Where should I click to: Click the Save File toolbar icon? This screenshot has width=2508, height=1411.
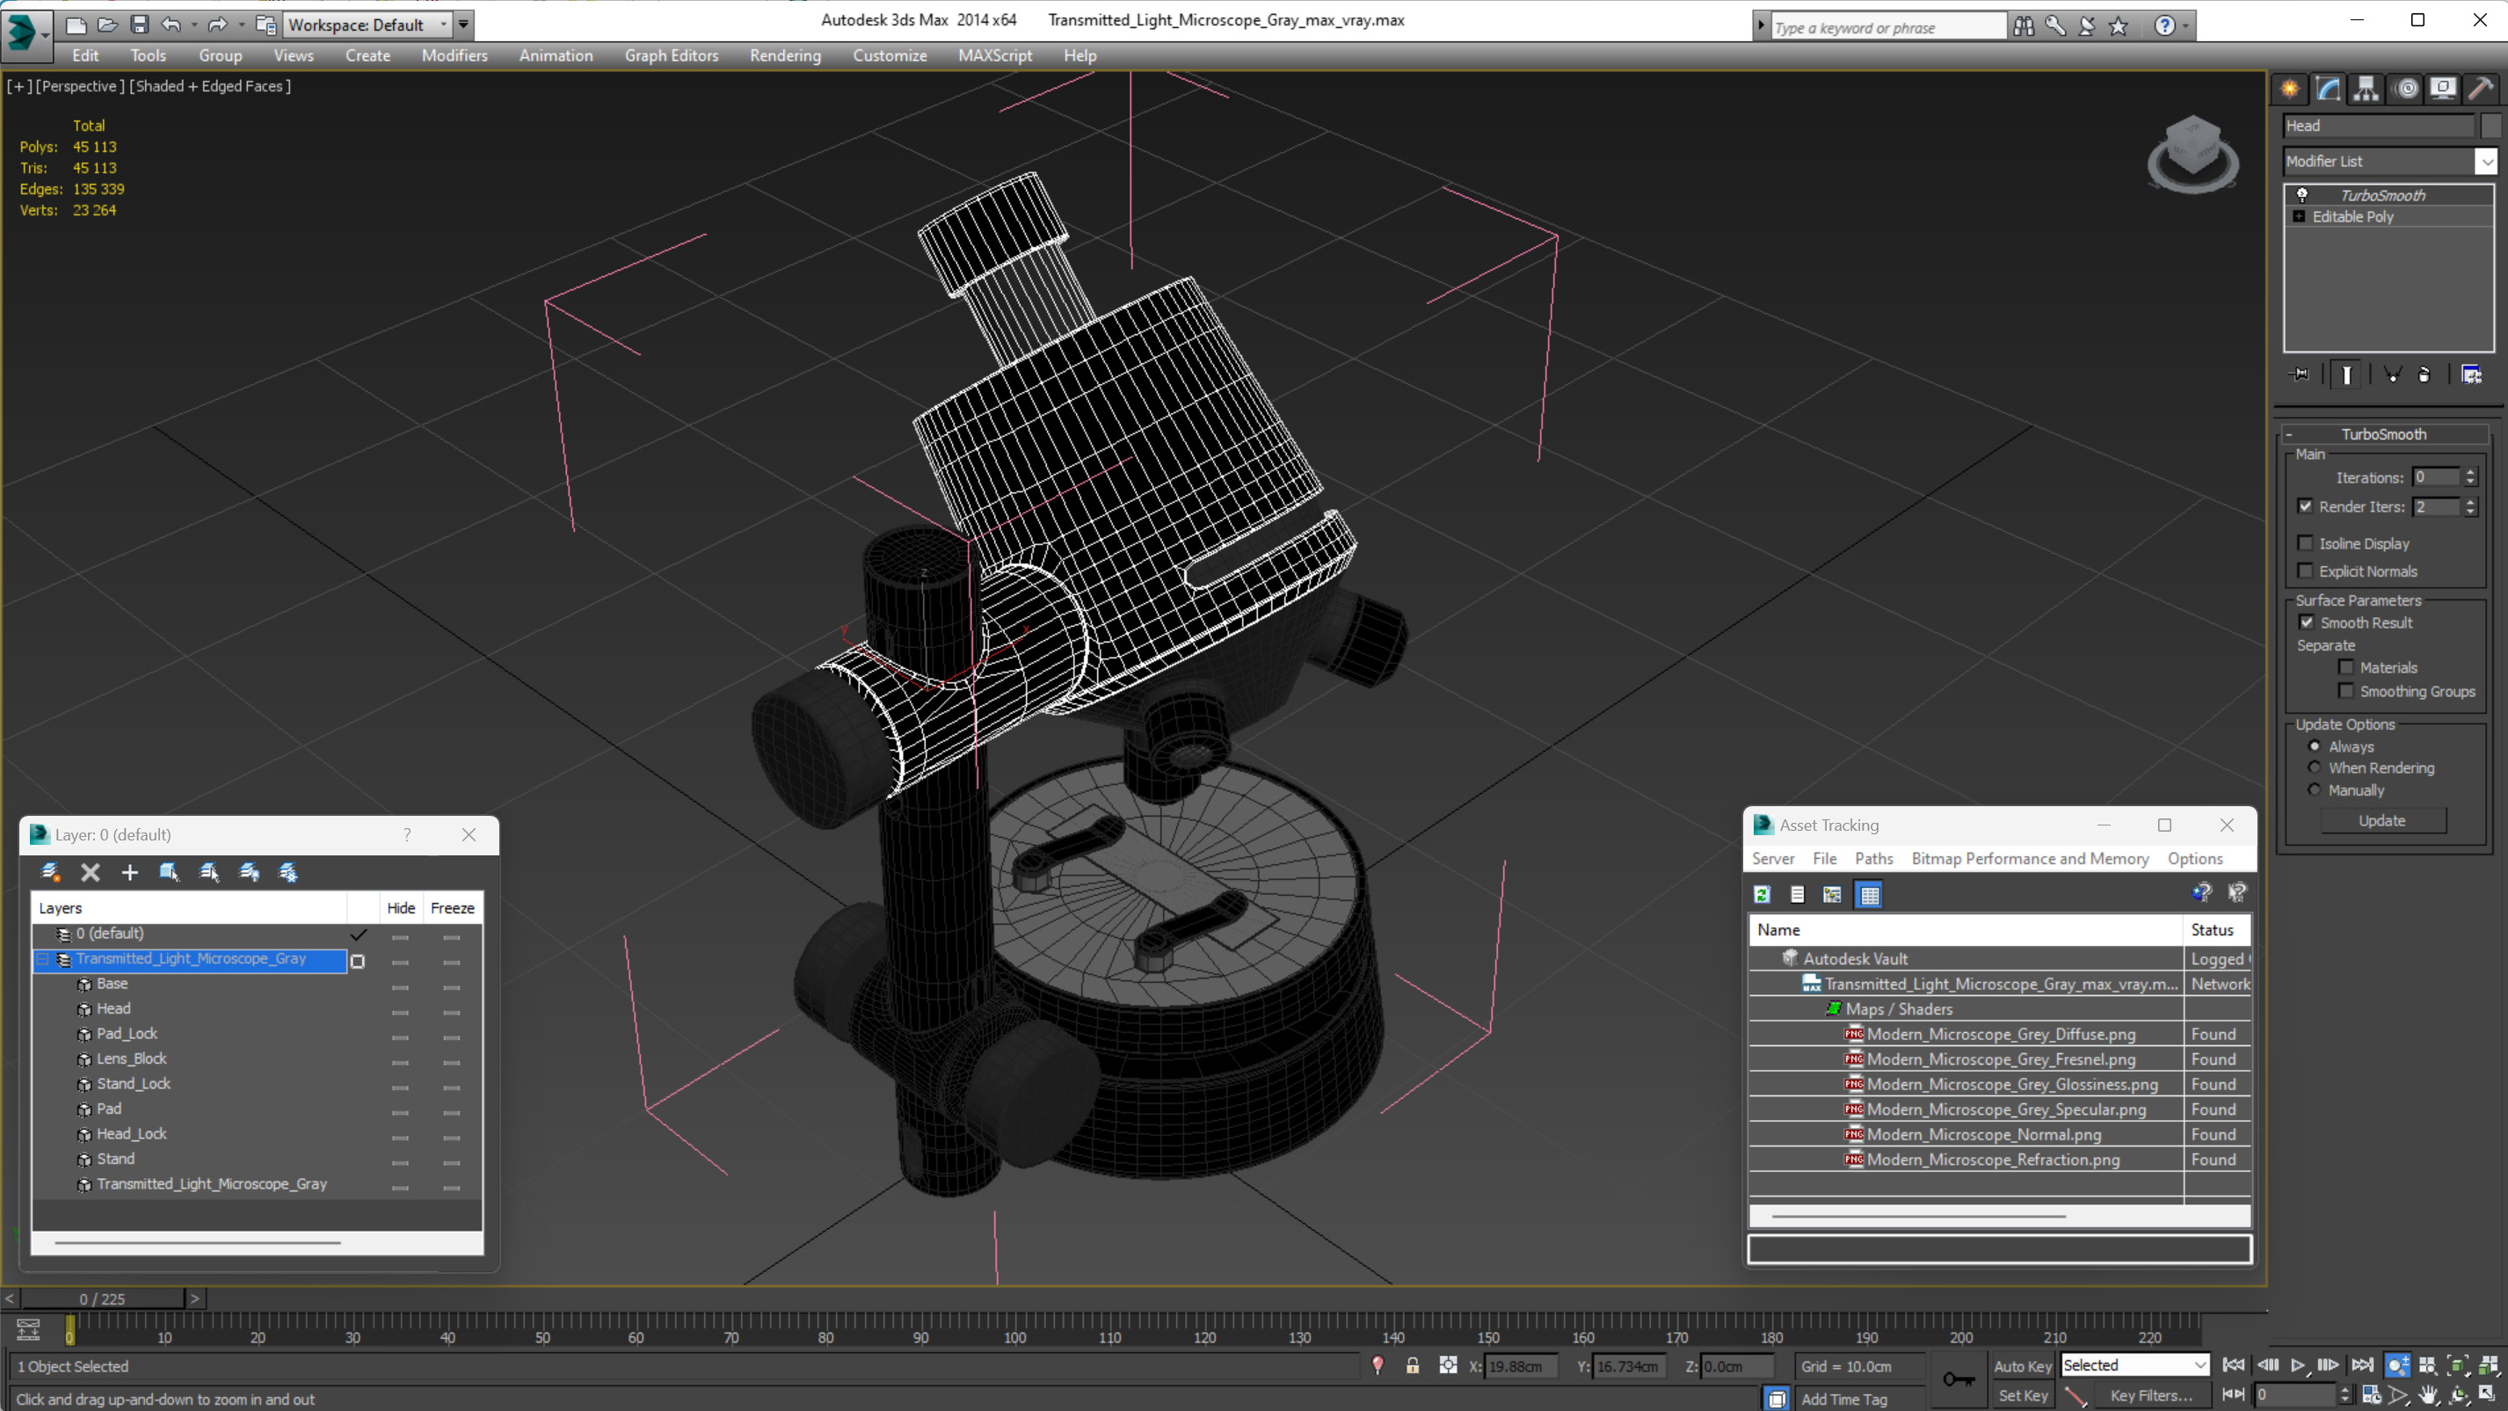[x=139, y=25]
